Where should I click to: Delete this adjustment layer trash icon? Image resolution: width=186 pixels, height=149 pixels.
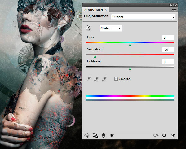[173, 135]
